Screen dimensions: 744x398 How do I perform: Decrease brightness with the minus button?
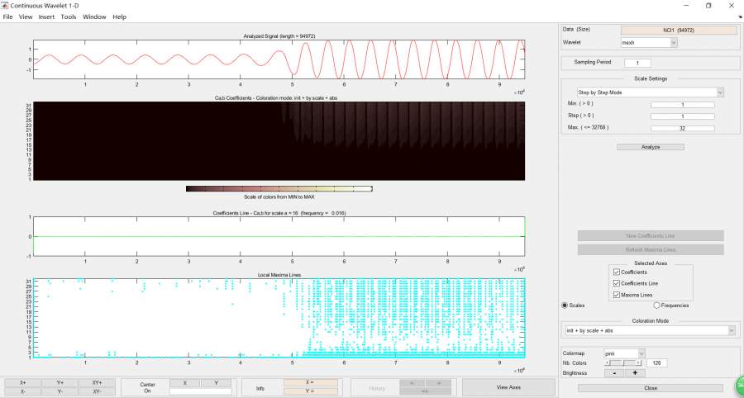615,372
